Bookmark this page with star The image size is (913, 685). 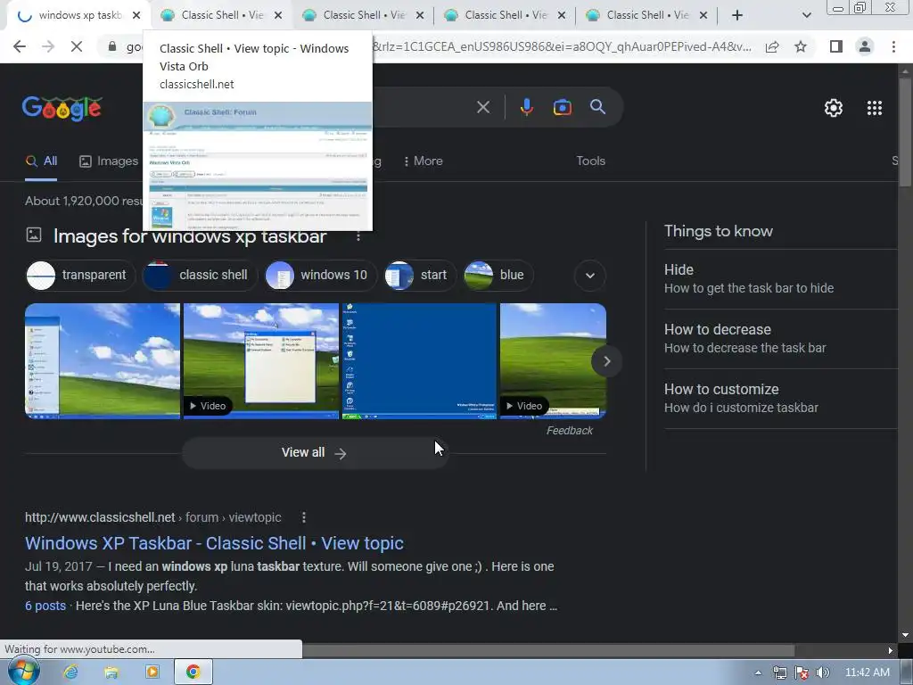tap(801, 46)
